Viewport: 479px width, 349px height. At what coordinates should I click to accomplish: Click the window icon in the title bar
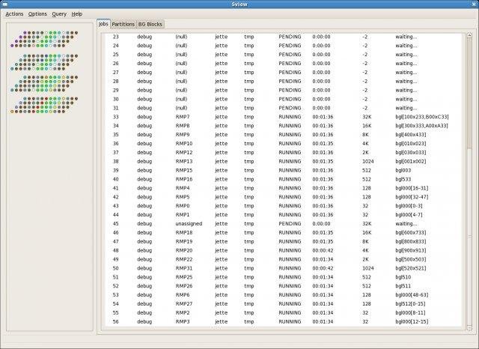[5, 4]
